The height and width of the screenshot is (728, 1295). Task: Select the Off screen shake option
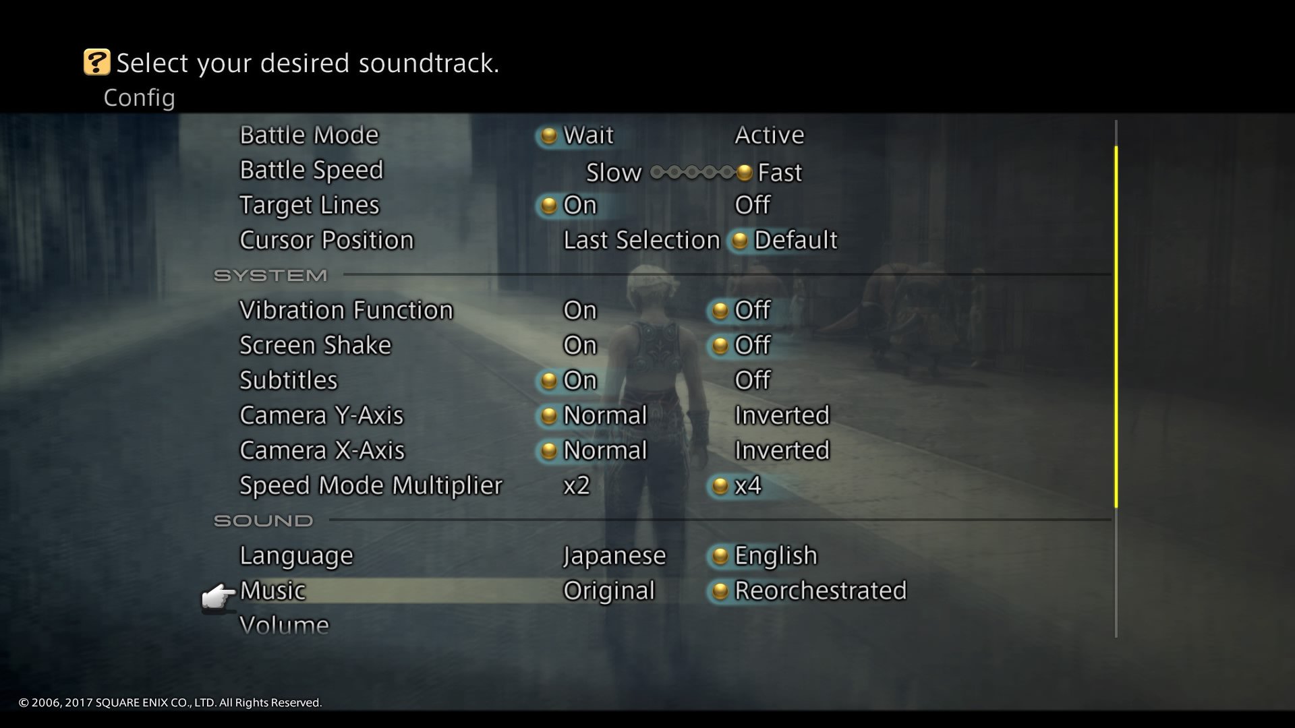point(751,345)
